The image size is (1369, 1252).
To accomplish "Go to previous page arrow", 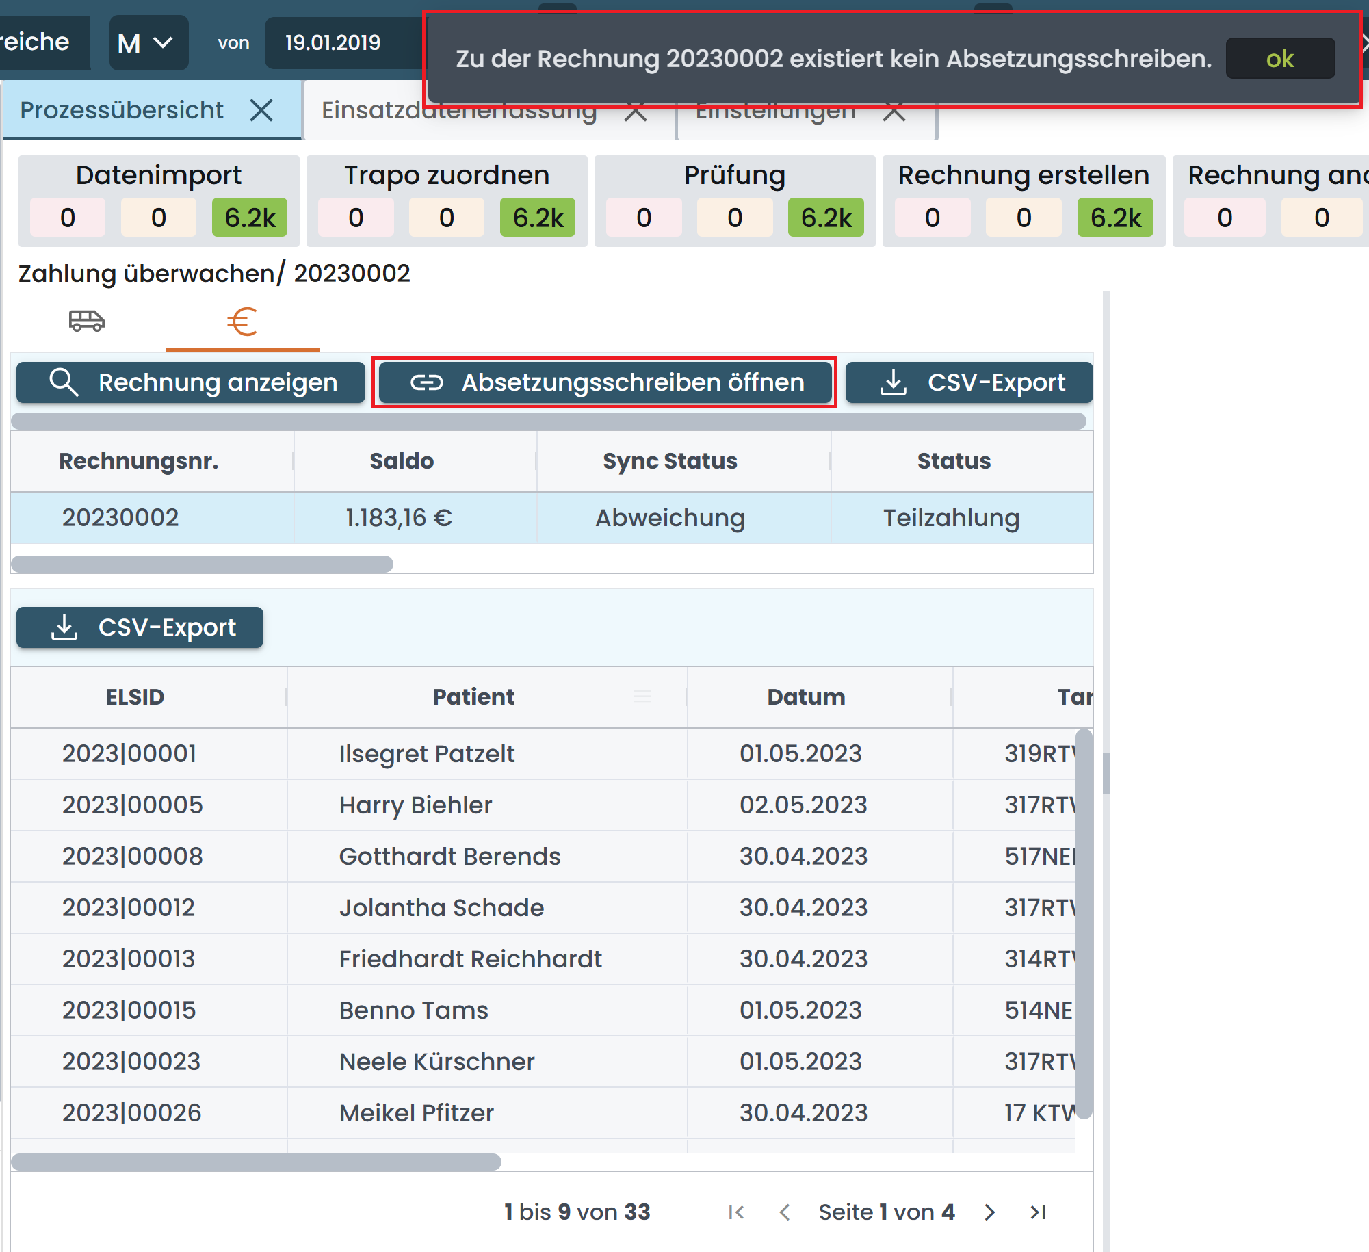I will click(785, 1212).
